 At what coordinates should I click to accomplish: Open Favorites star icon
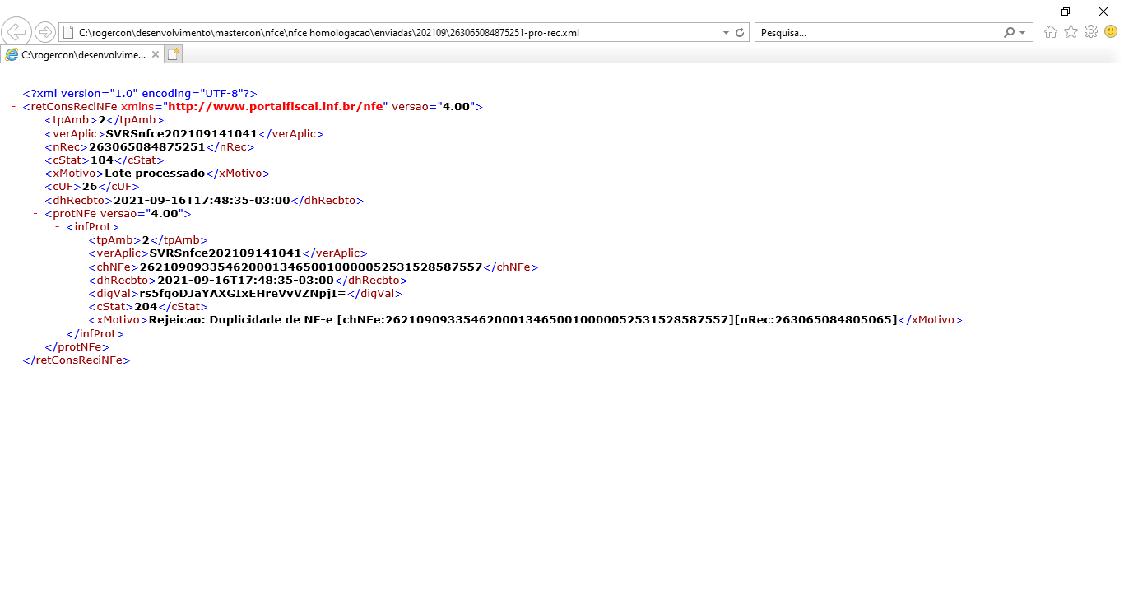(x=1071, y=32)
